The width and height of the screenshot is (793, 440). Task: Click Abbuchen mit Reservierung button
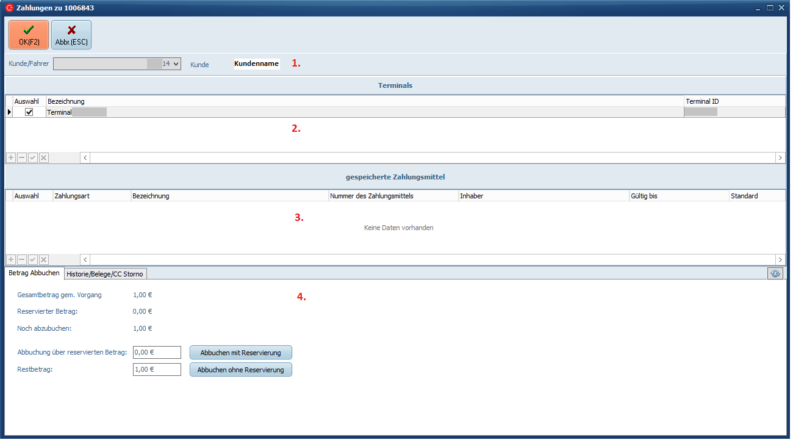(x=240, y=353)
